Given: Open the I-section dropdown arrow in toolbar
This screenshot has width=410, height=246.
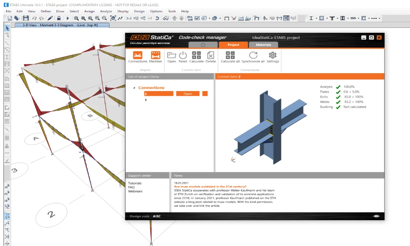Looking at the screenshot, I should click(x=316, y=18).
